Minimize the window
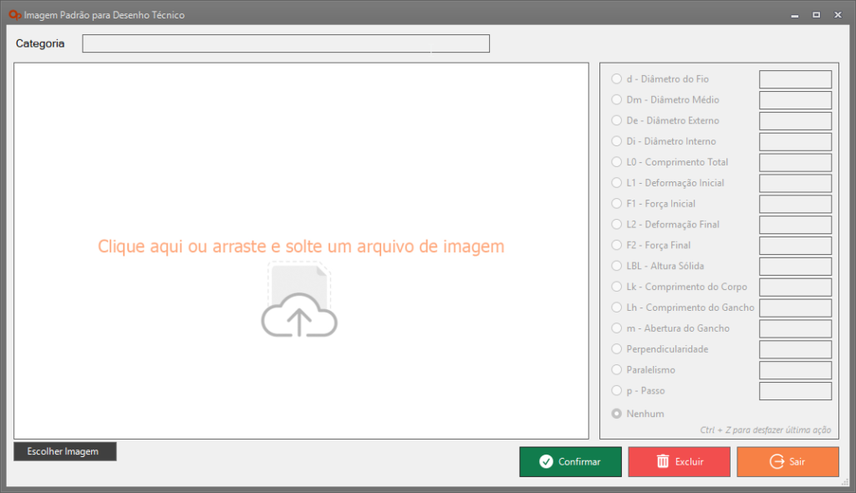 click(x=793, y=14)
